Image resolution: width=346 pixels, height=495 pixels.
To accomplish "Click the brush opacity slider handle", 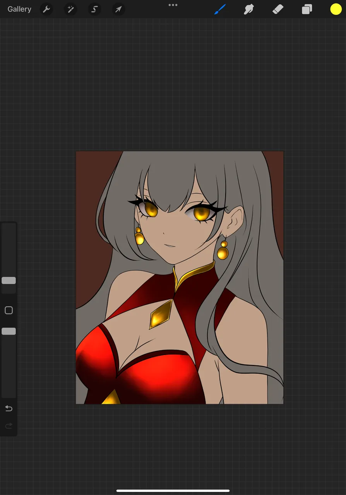I will (9, 331).
